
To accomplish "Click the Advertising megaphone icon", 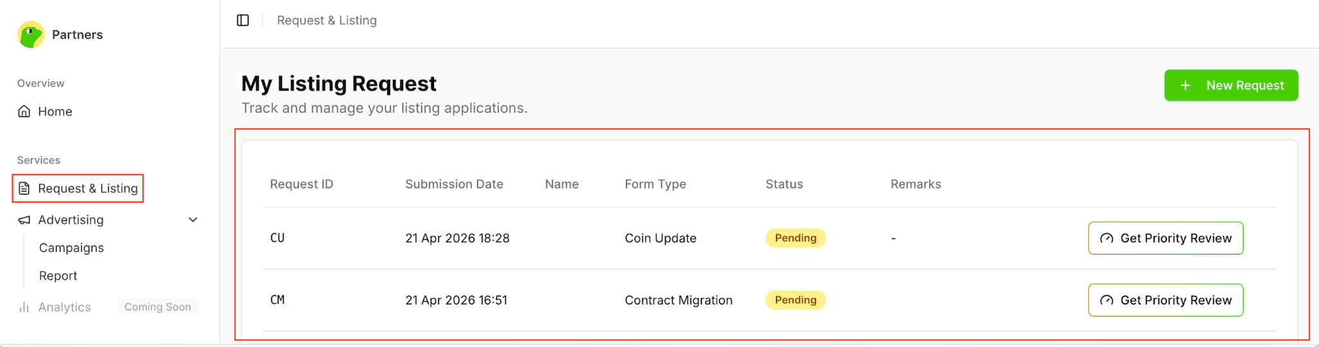I will coord(24,220).
